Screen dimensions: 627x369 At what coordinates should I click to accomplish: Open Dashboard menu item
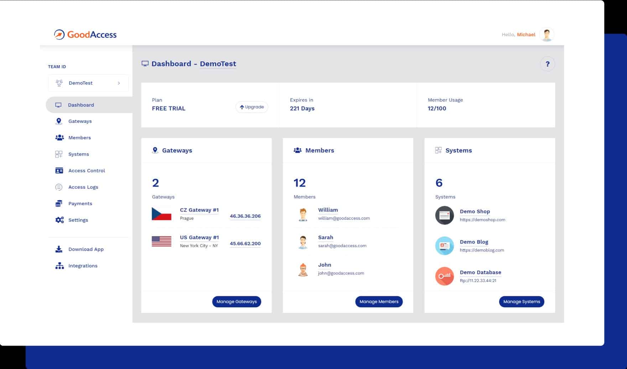[89, 105]
